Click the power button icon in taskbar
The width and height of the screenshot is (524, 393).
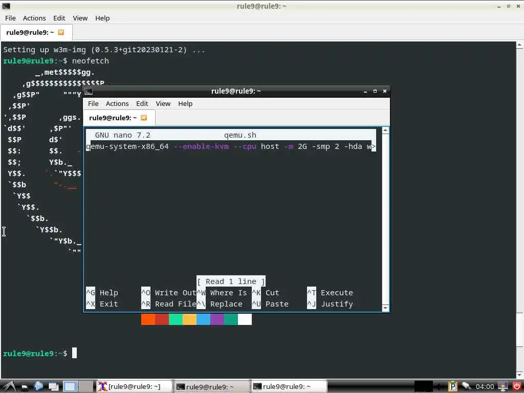coord(516,386)
